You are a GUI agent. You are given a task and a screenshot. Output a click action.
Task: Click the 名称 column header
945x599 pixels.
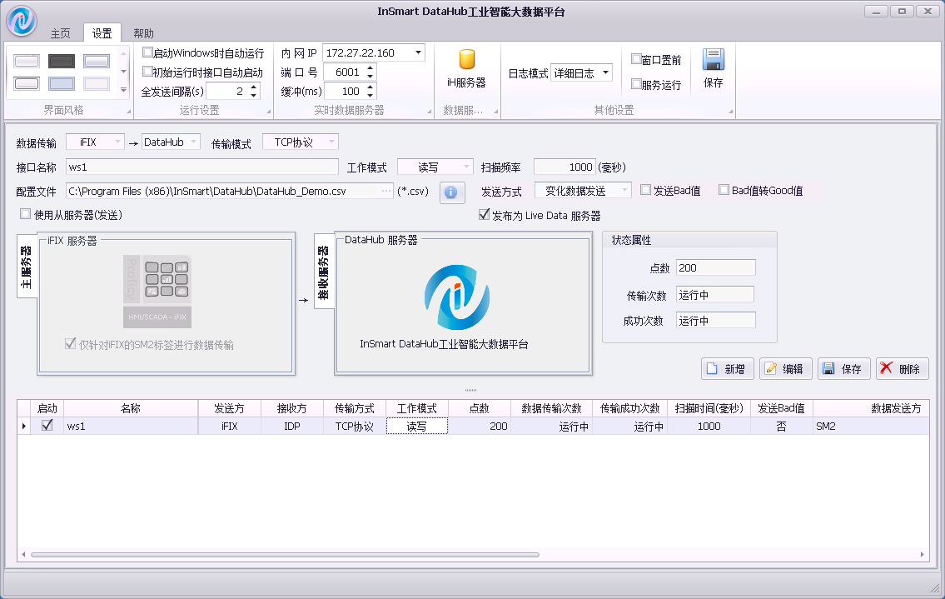pyautogui.click(x=130, y=408)
